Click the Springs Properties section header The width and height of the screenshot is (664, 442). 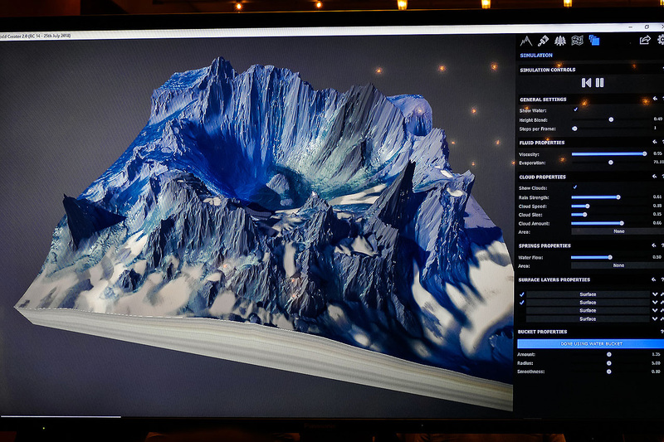tap(544, 245)
